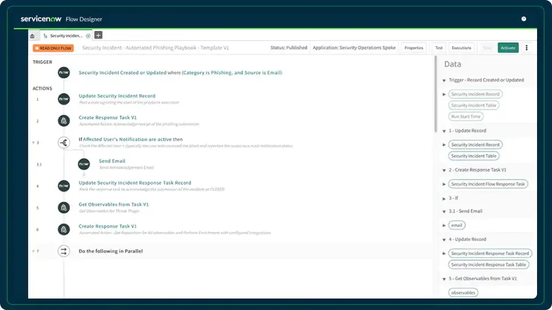
Task: Collapse 3.1 - Send Email data section
Action: coord(444,212)
